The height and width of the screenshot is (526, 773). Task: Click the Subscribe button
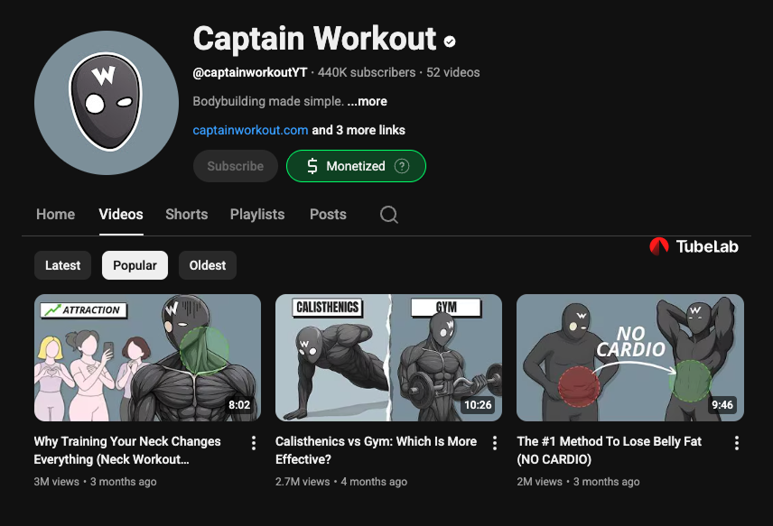235,166
